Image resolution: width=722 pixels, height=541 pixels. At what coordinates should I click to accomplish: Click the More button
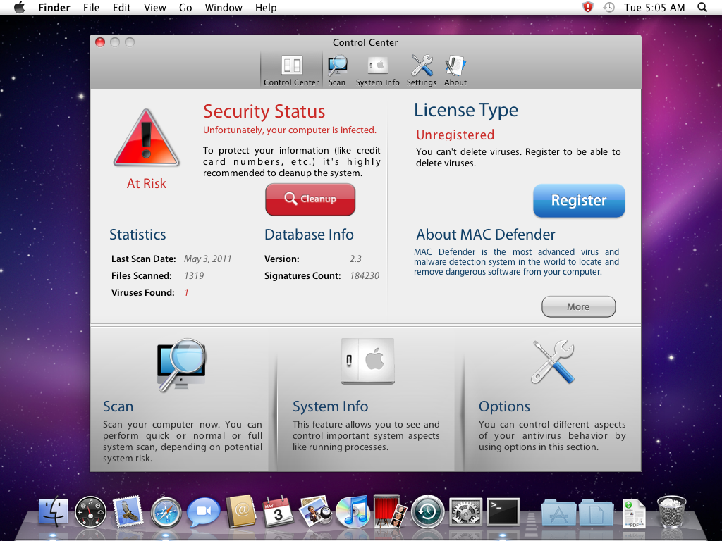(578, 307)
